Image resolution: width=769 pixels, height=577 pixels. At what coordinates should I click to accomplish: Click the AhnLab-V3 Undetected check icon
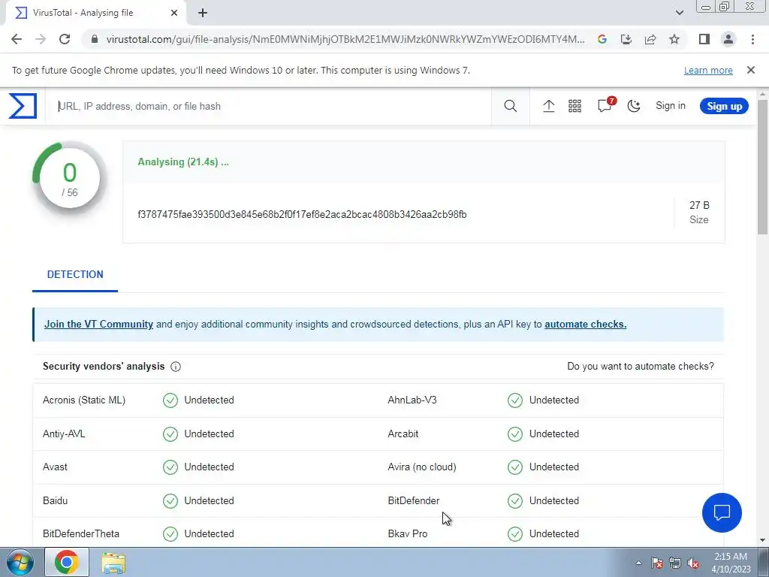point(515,400)
